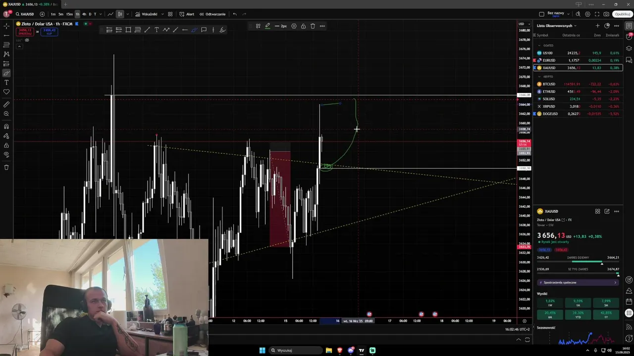Open the XAUUSD symbol search box
Image resolution: width=634 pixels, height=356 pixels.
(25, 14)
